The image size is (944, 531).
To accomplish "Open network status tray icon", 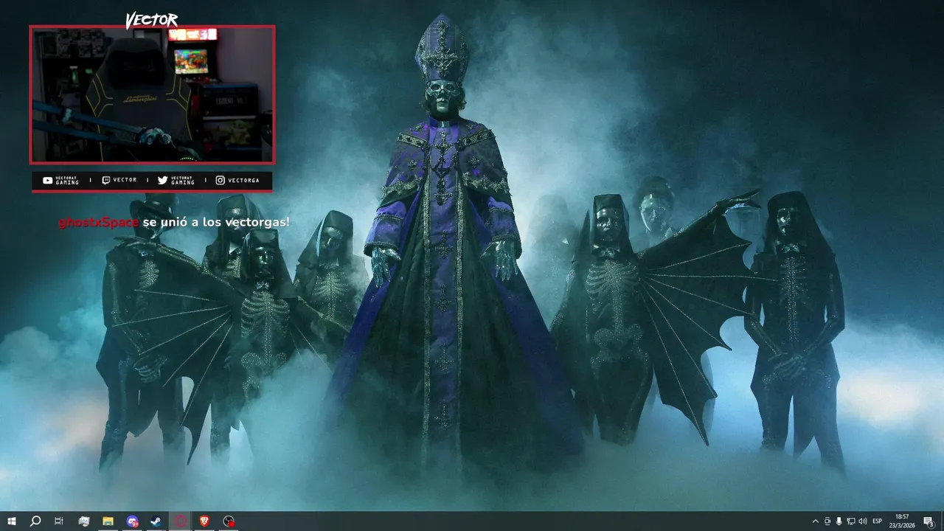I will tap(851, 521).
